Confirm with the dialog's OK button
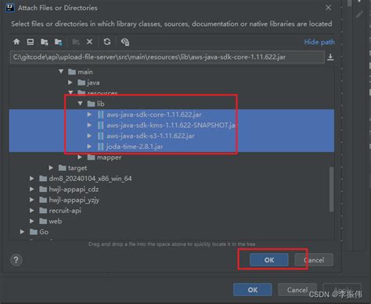Image resolution: width=371 pixels, height=304 pixels. coord(269,260)
